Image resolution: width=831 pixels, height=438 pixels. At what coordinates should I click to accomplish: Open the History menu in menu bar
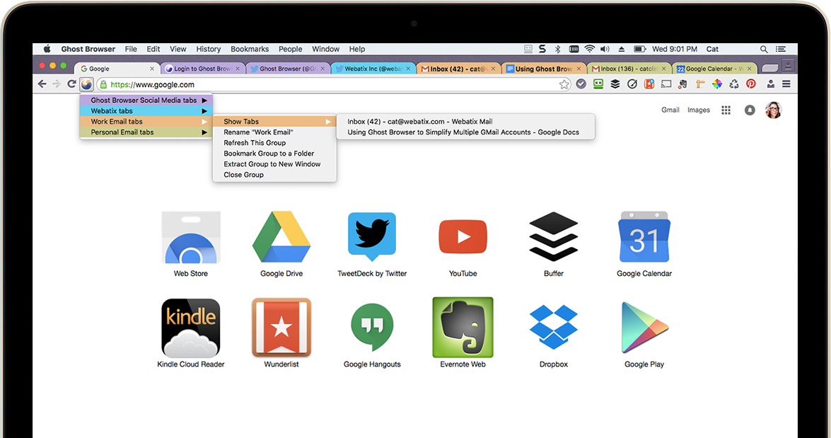208,50
